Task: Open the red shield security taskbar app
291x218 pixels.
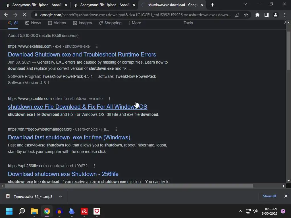Action: pos(97,211)
